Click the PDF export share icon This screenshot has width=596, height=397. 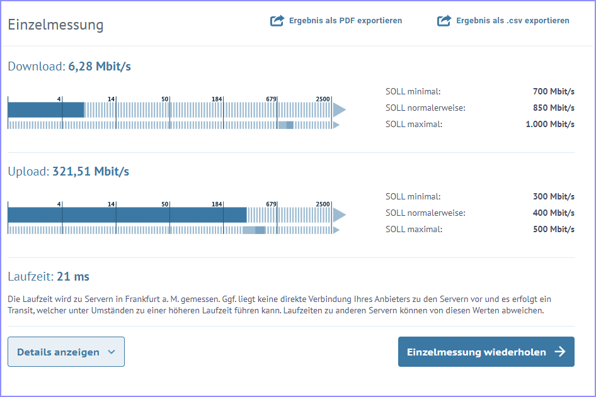click(277, 21)
